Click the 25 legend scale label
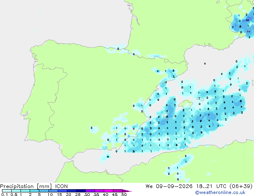The height and width of the screenshot is (196, 254). tap(78, 194)
